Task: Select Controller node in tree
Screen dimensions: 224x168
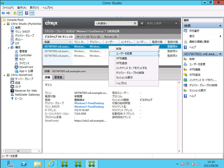Action: [x=26, y=55]
